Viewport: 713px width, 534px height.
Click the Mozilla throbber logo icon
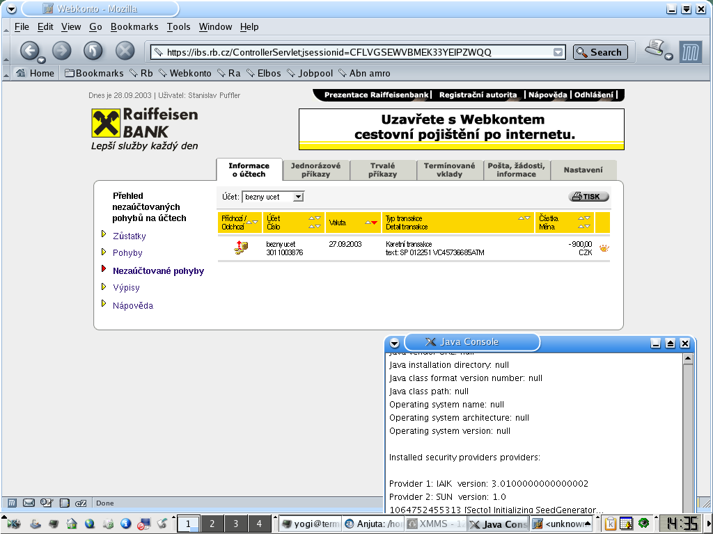[690, 51]
